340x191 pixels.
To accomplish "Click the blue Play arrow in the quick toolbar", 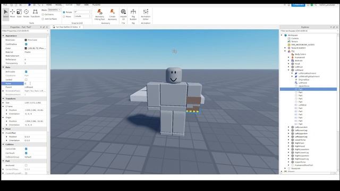I will [x=30, y=5].
